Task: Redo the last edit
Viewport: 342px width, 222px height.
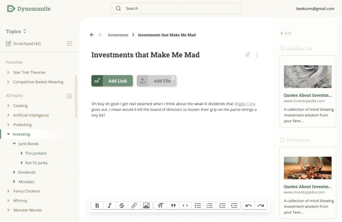Action: coord(261,205)
